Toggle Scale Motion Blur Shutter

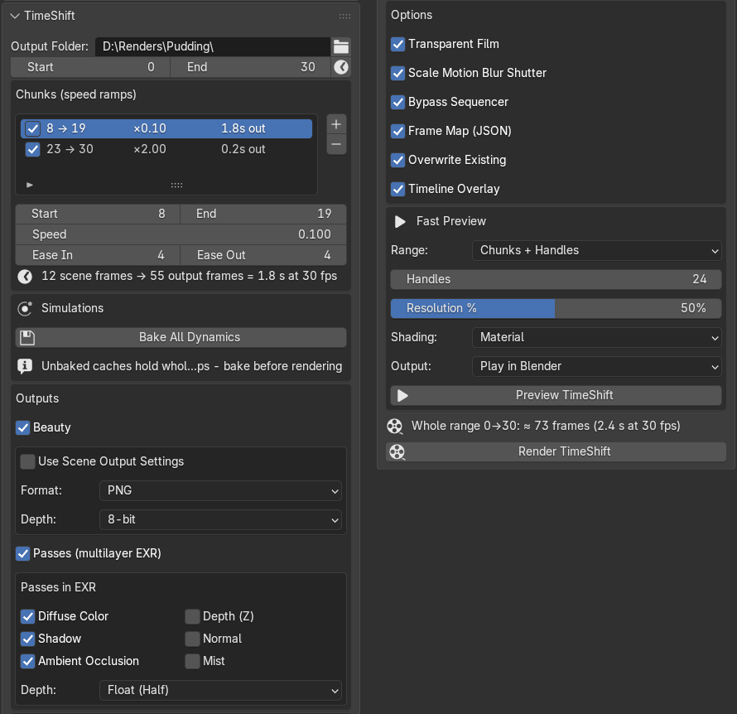[x=397, y=74]
